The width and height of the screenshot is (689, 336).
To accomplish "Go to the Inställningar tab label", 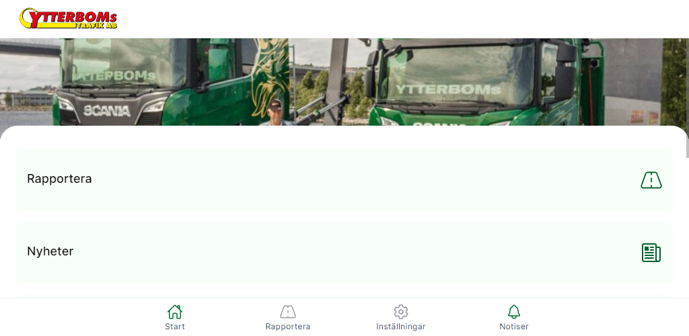I will [401, 327].
